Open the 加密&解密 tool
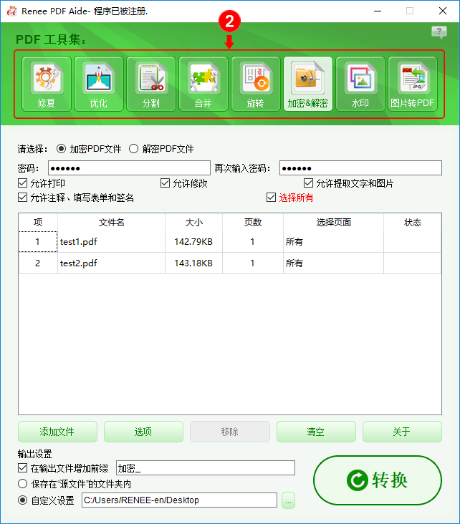The height and width of the screenshot is (524, 460). pyautogui.click(x=308, y=84)
